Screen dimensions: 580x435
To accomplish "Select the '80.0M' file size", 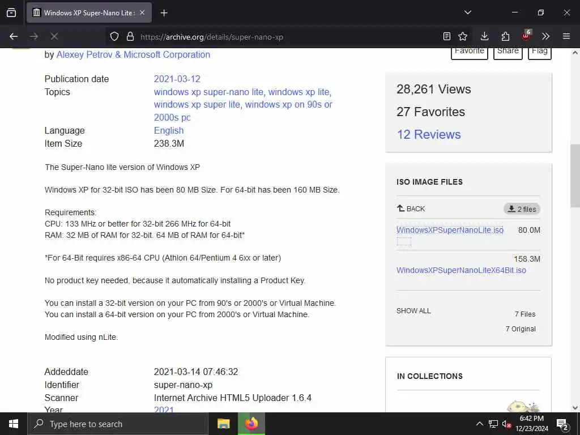I will coord(529,230).
